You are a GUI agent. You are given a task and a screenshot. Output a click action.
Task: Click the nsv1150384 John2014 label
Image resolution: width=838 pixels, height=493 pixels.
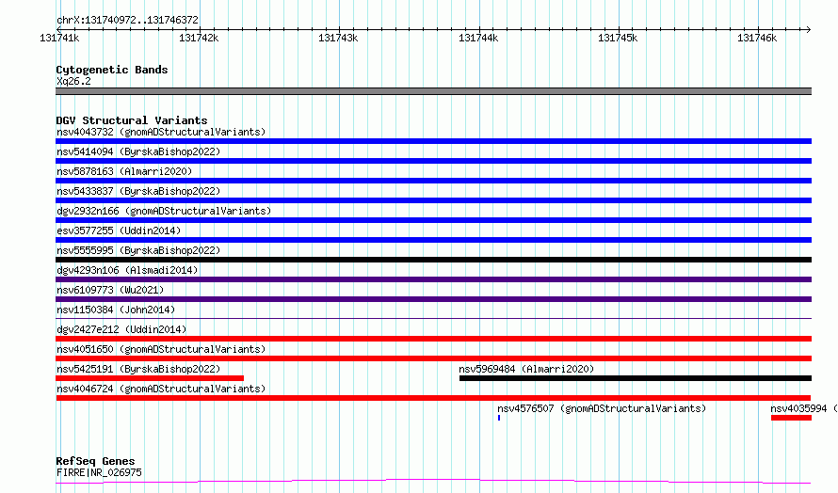(x=116, y=310)
